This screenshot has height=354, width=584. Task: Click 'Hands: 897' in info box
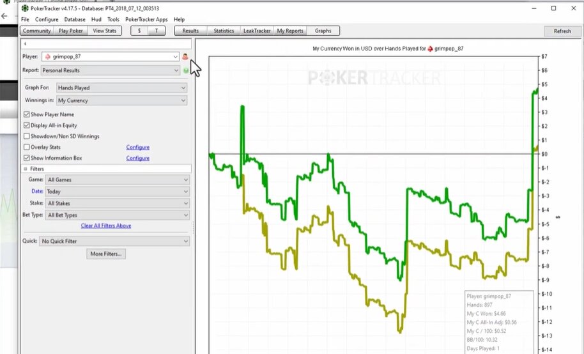[479, 305]
